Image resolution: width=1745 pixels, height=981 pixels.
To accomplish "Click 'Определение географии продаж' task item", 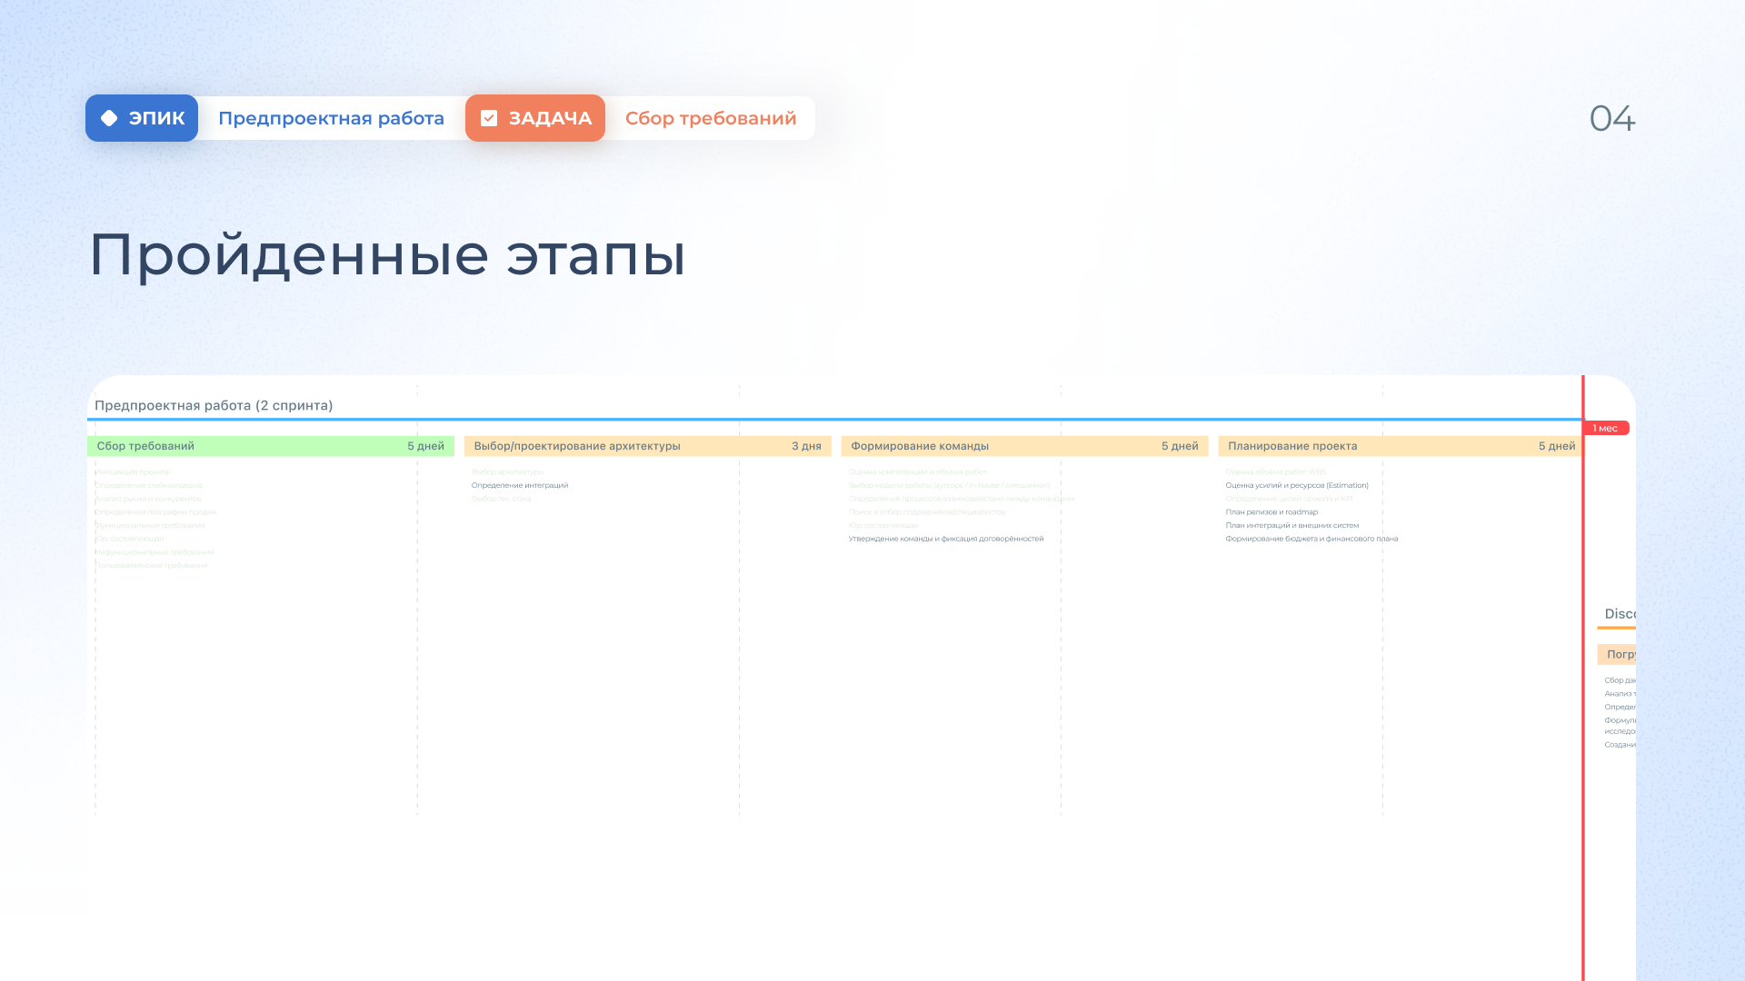I will (x=155, y=512).
